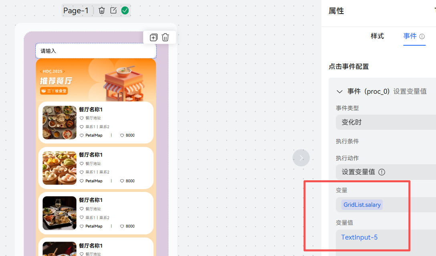The width and height of the screenshot is (436, 256).
Task: Select the first restaurant's food thumbnail
Action: coord(59,123)
